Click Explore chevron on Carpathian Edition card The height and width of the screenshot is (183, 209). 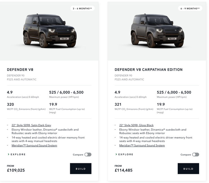coord(116,154)
